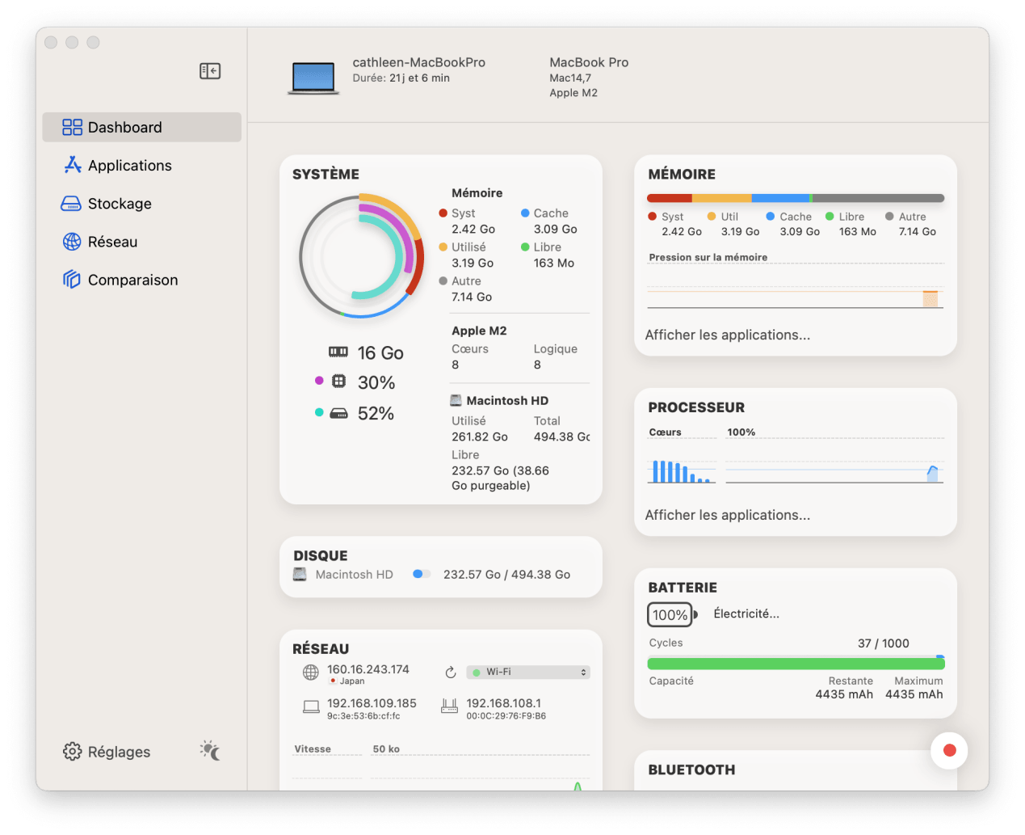Image resolution: width=1025 pixels, height=835 pixels.
Task: Click 232.57 Go / 494.38 Go disk text
Action: coord(506,575)
